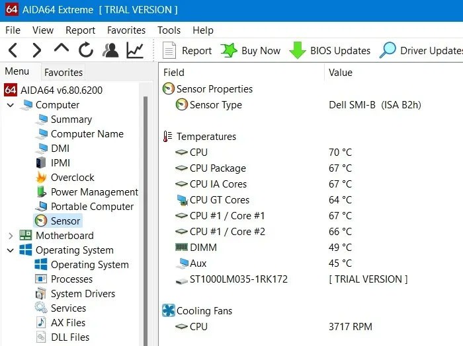Open the Favorites menu
This screenshot has width=463, height=346.
coord(126,30)
